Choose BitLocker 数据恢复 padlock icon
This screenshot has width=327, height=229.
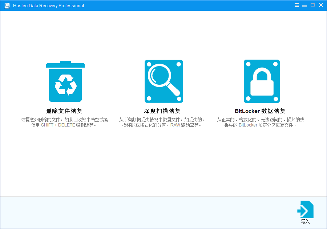(262, 81)
